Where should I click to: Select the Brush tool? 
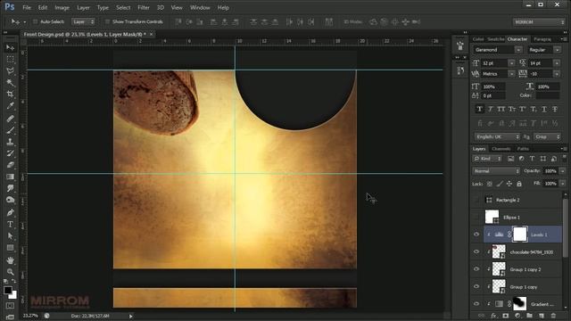pos(10,130)
